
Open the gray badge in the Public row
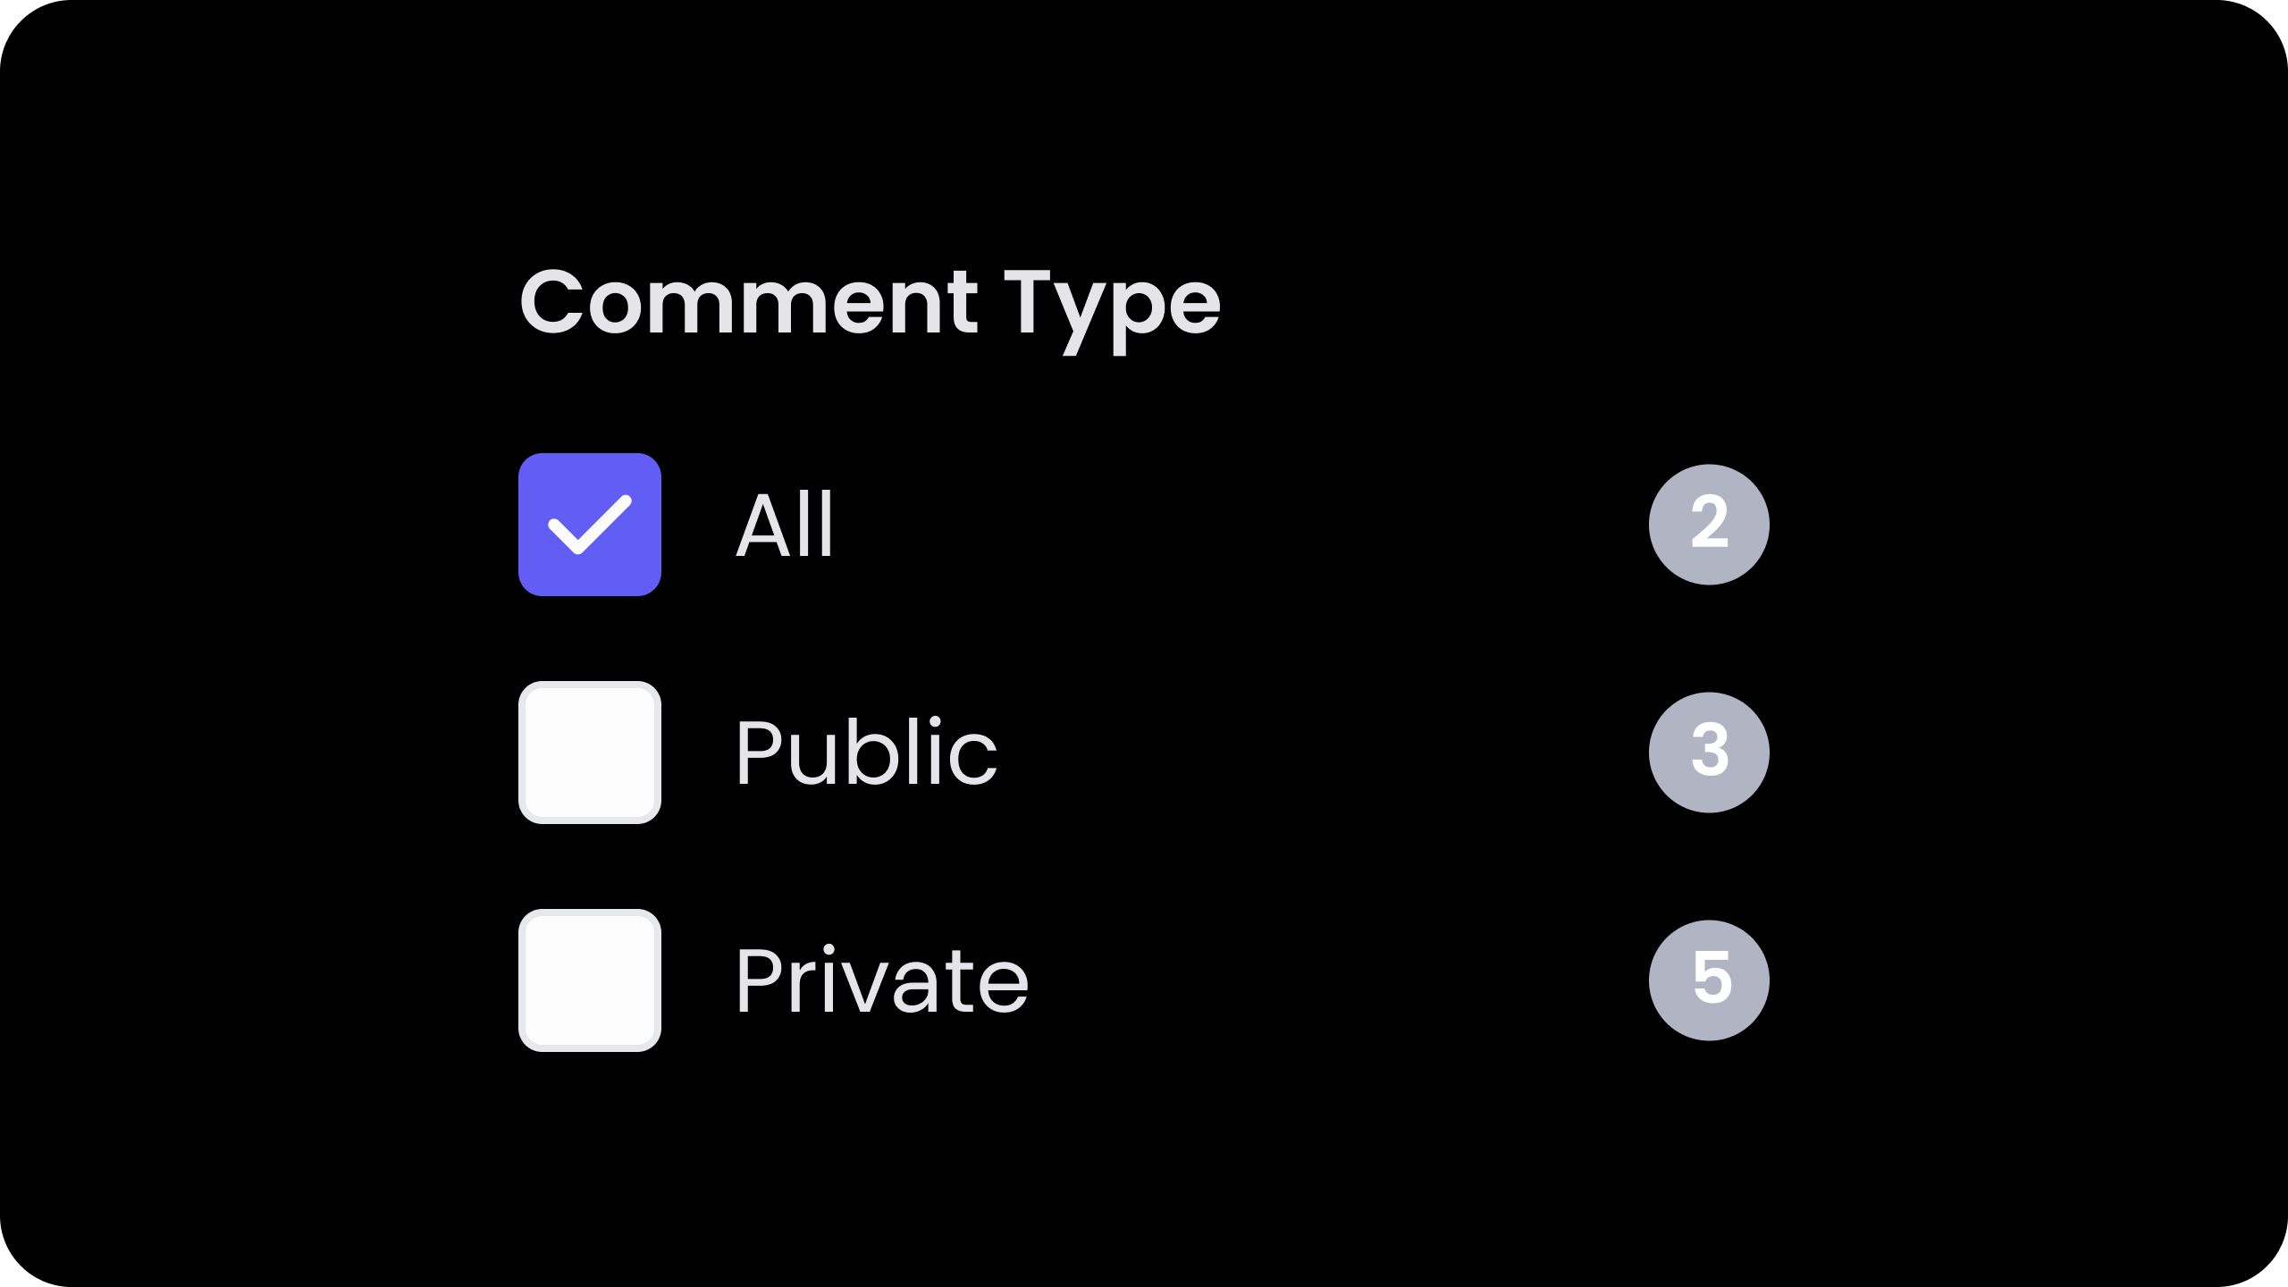point(1709,753)
